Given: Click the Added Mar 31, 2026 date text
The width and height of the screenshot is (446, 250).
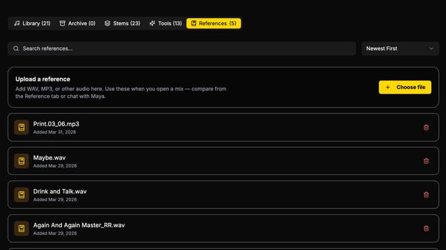Looking at the screenshot, I should click(x=54, y=132).
